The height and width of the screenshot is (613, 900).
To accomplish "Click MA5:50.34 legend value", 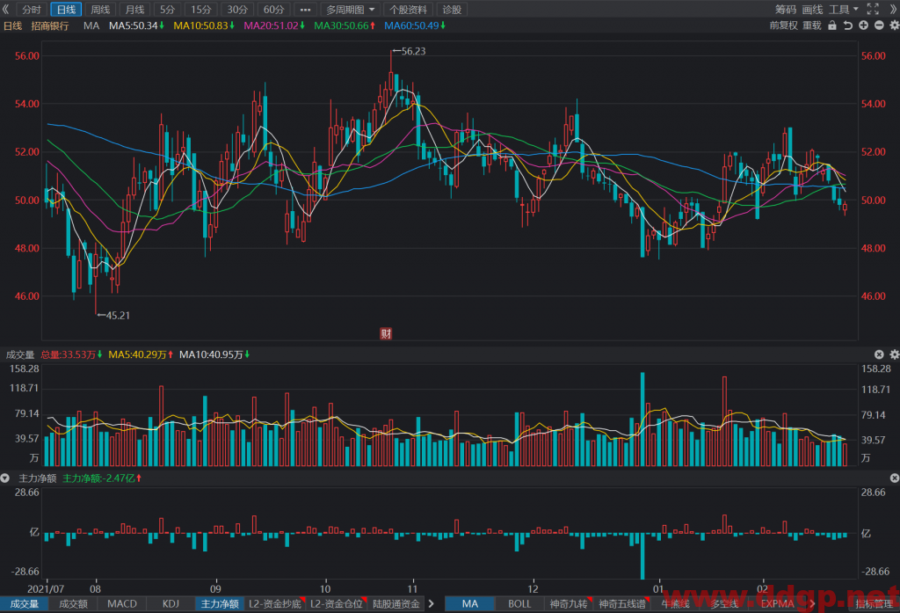I will (136, 26).
